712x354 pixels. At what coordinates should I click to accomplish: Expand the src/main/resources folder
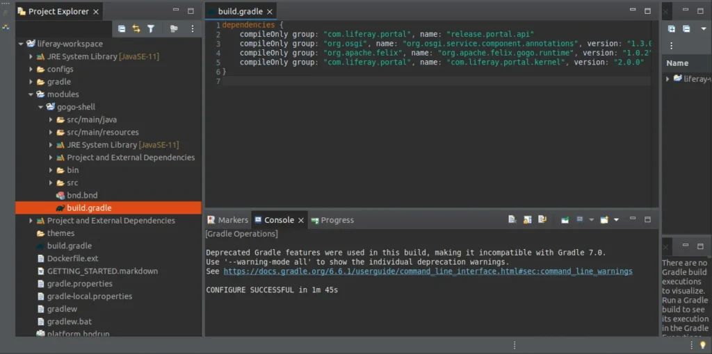tap(51, 133)
